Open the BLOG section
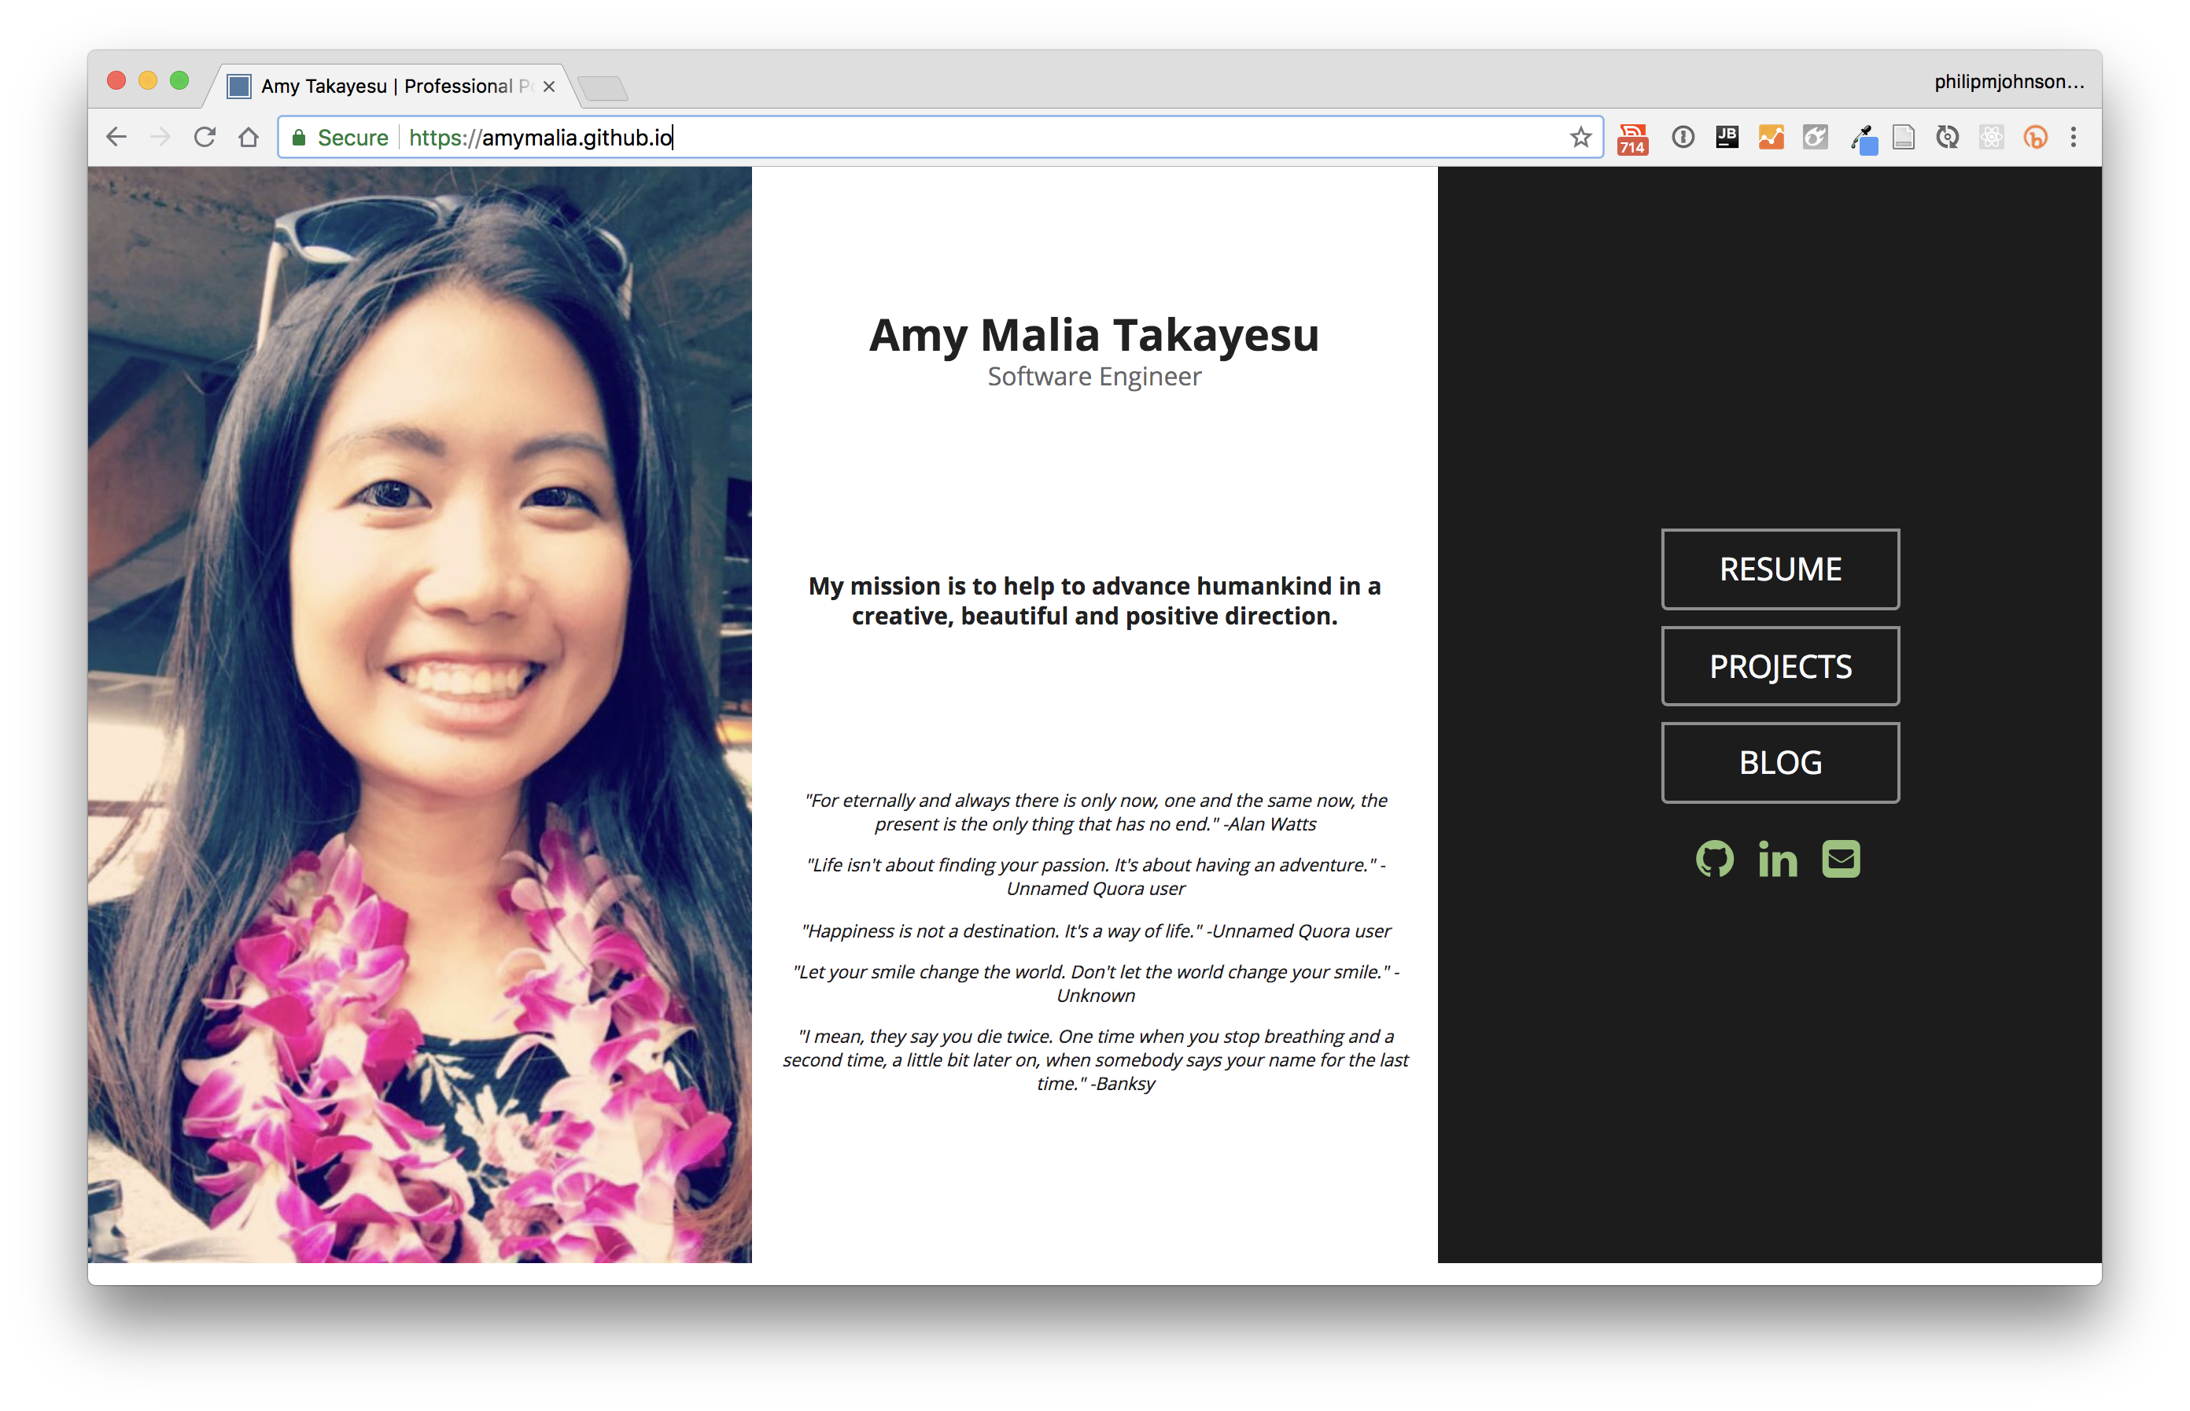Viewport: 2190px width, 1411px height. [x=1779, y=761]
